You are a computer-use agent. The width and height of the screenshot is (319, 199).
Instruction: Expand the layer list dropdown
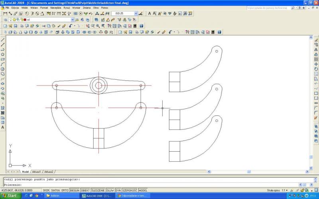click(x=73, y=20)
